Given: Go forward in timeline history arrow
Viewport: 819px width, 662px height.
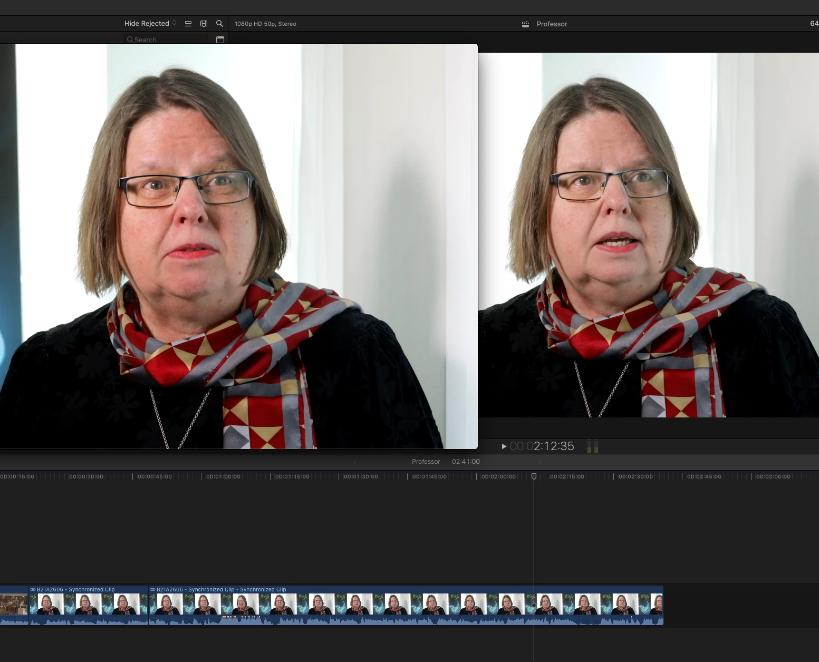Looking at the screenshot, I should (539, 462).
